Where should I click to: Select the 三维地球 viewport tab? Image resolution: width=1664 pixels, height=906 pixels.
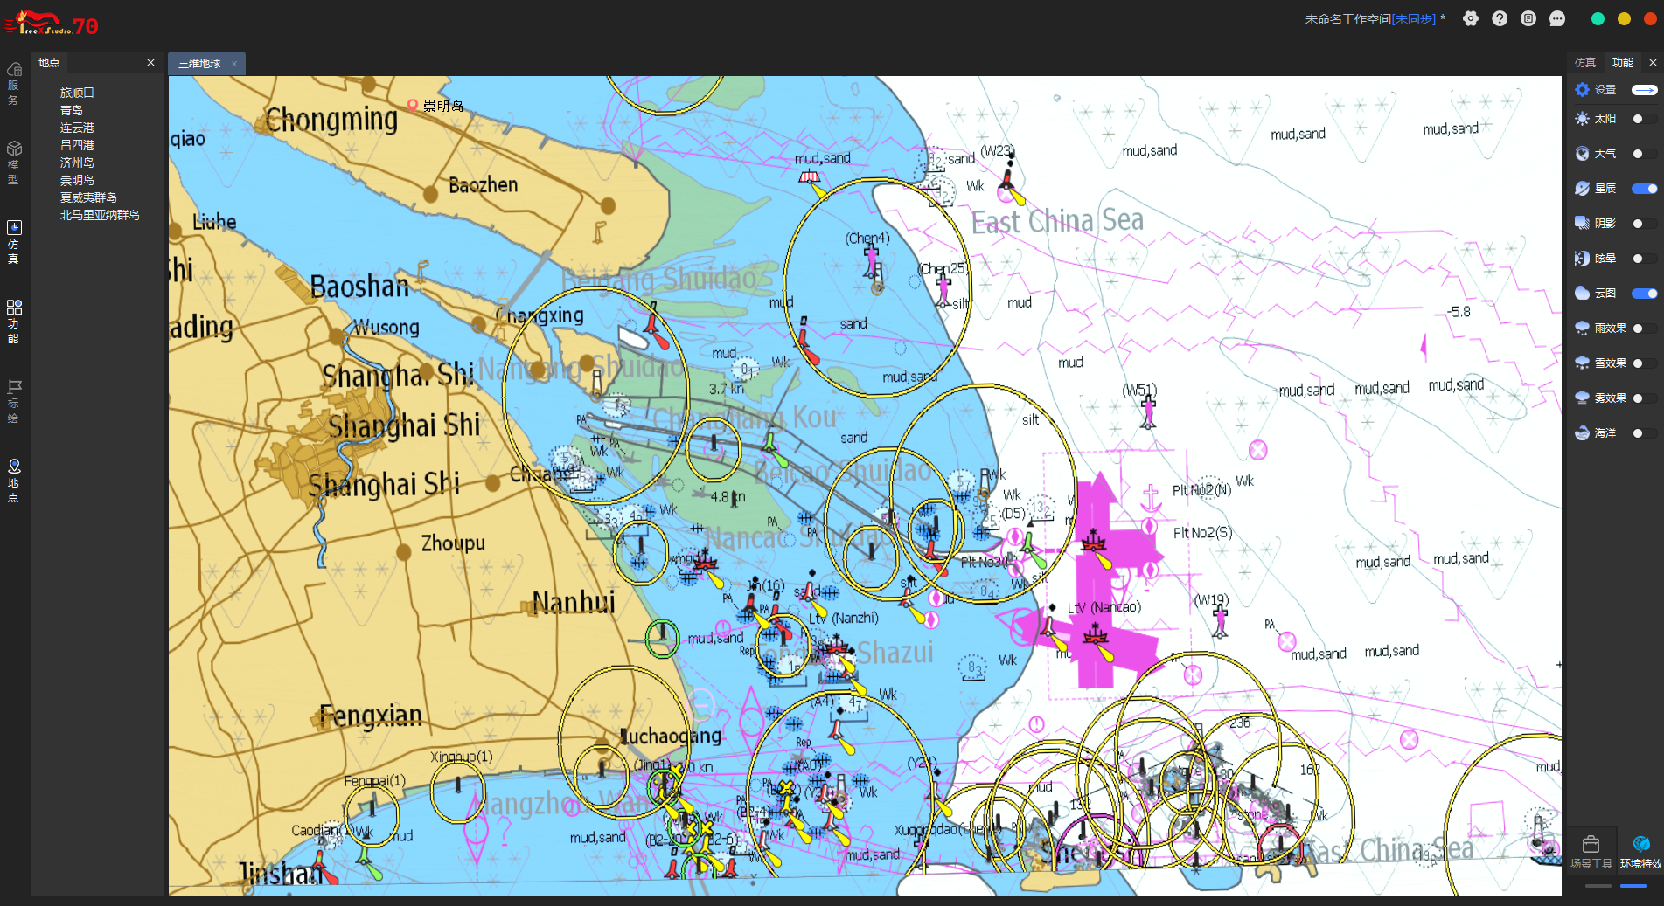pyautogui.click(x=200, y=64)
